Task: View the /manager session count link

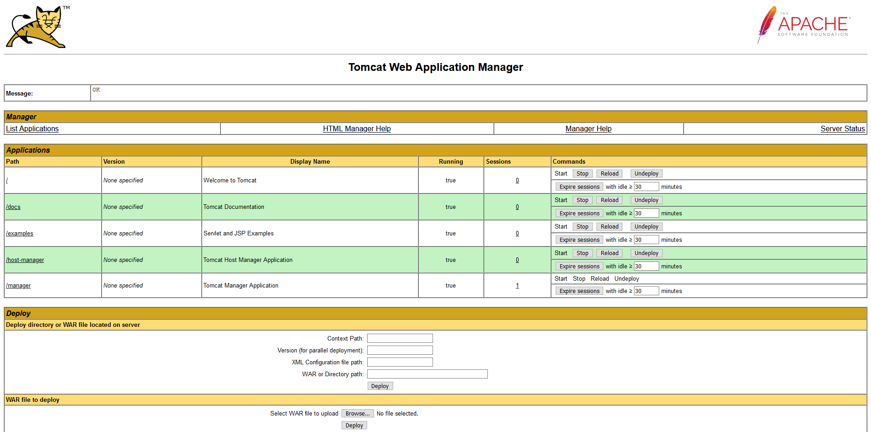Action: 517,286
